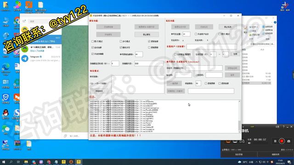Screen dimensions: 294x165
Task: Click the 类型 column header in Explorer
Action: click(x=244, y=50)
